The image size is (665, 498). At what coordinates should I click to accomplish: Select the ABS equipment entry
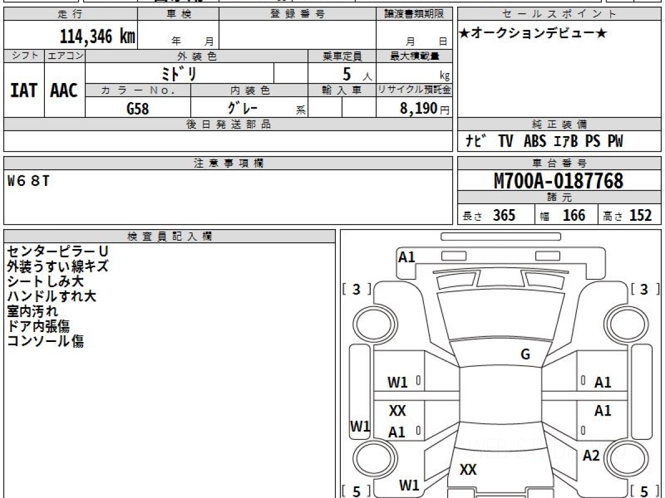(535, 142)
